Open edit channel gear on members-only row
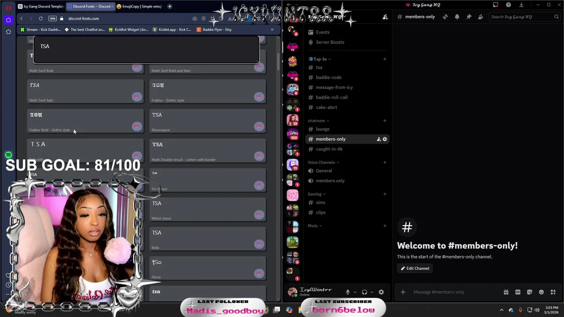Viewport: 564px width, 317px height. pyautogui.click(x=385, y=139)
